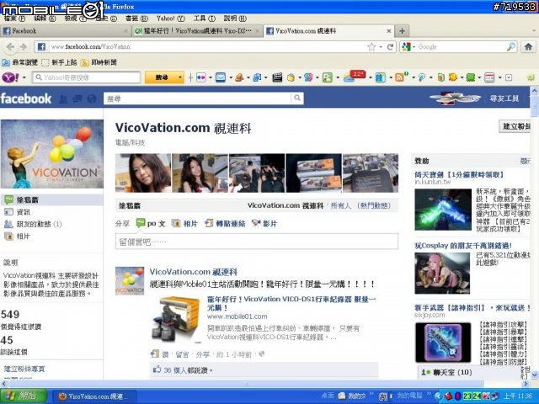Viewport: 539px width, 404px height.
Task: Open Firefox window in taskbar
Action: coord(94,396)
